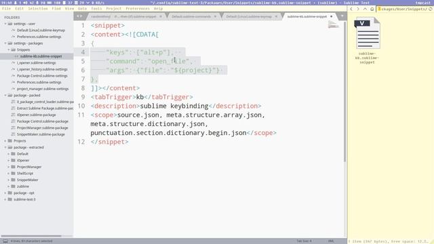
Task: Expand the 'sublime-text 3' folder
Action: point(5,199)
